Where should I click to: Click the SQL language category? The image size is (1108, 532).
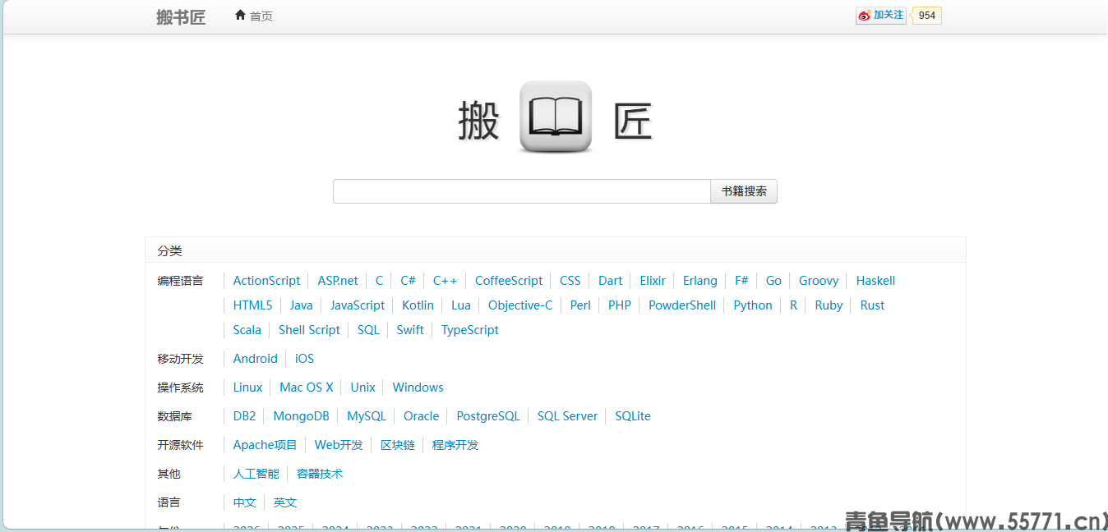point(368,330)
